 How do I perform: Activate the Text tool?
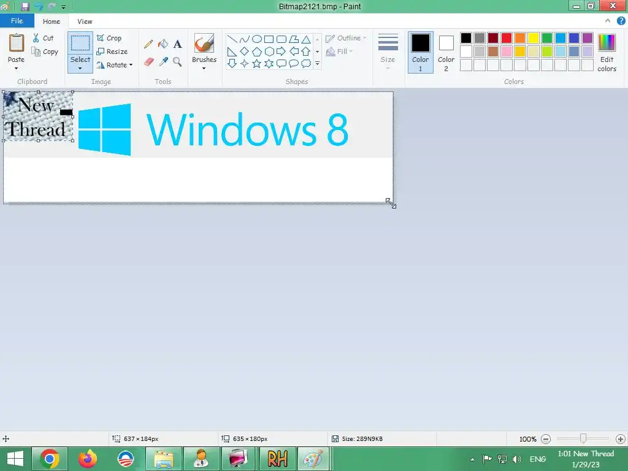tap(177, 44)
